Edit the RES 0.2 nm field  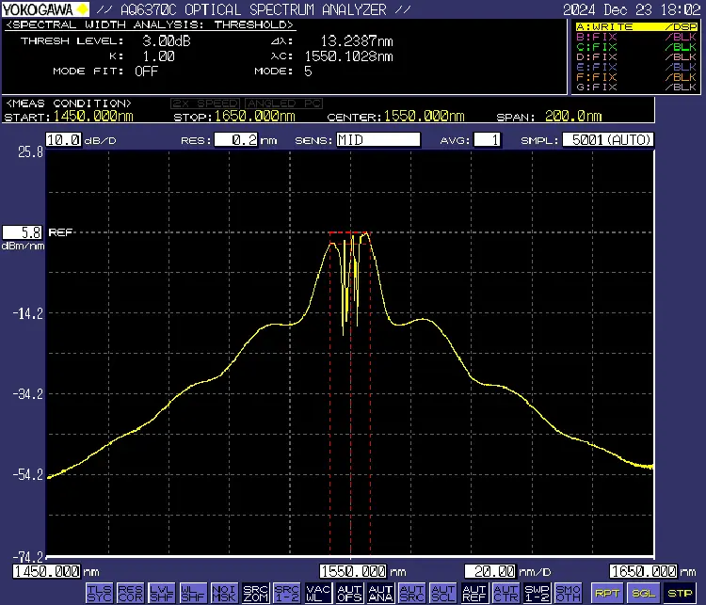point(236,139)
